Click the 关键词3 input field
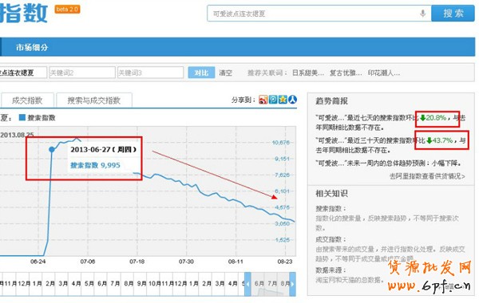The image size is (479, 303). pos(151,73)
